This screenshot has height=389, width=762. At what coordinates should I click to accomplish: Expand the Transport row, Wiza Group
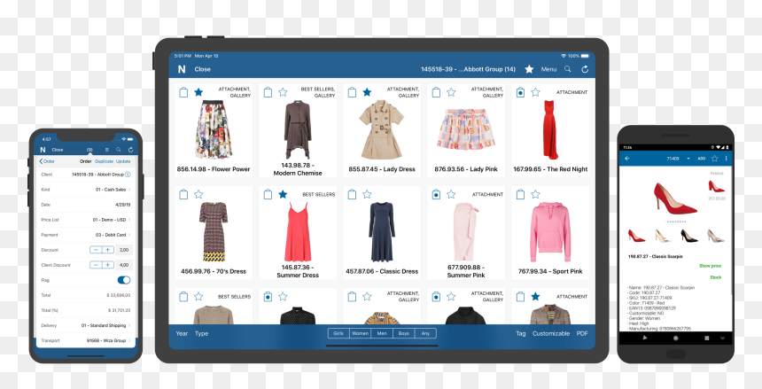(86, 340)
